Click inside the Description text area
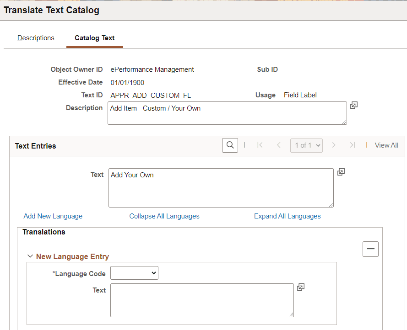 pos(227,113)
